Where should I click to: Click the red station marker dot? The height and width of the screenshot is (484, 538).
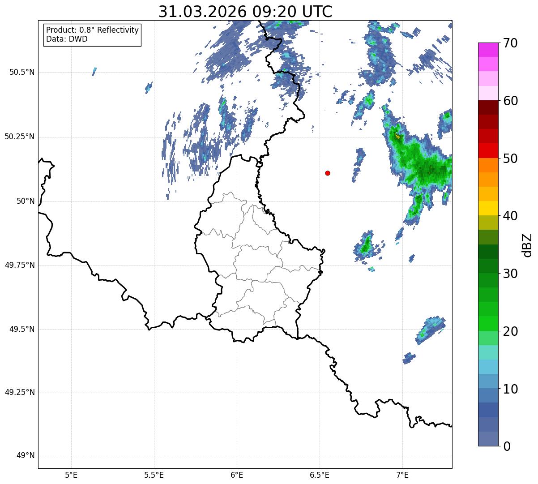pos(328,173)
